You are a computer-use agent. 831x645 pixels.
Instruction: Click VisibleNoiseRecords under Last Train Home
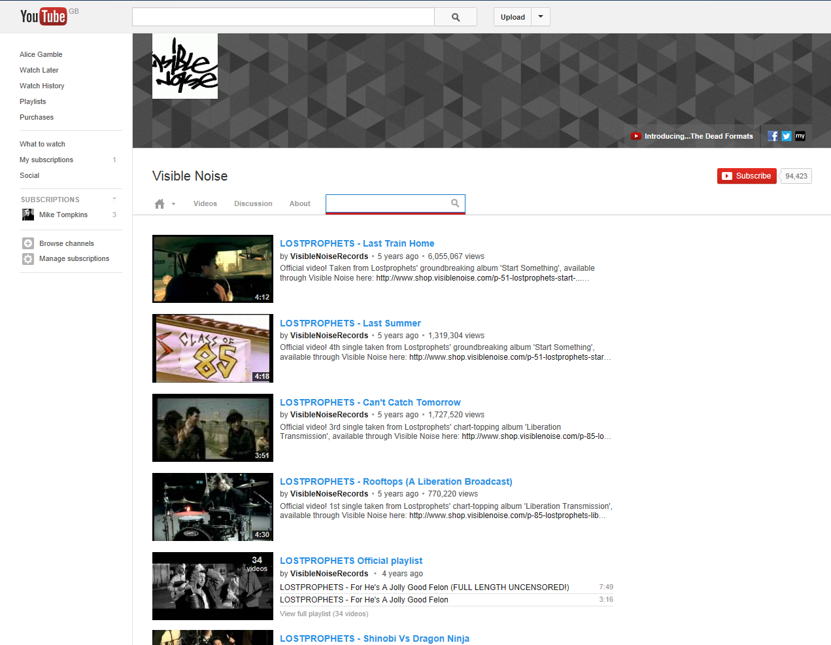pyautogui.click(x=329, y=256)
